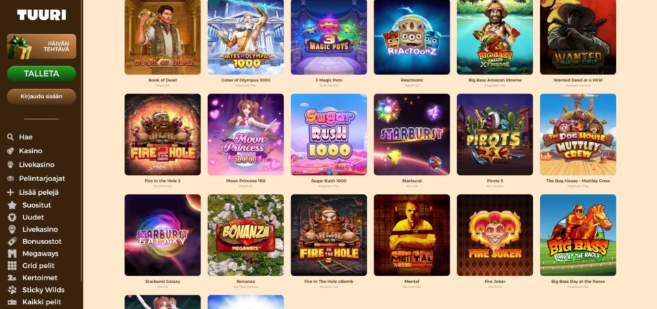Click the Kirjaudu sisään button
The image size is (657, 309).
42,96
